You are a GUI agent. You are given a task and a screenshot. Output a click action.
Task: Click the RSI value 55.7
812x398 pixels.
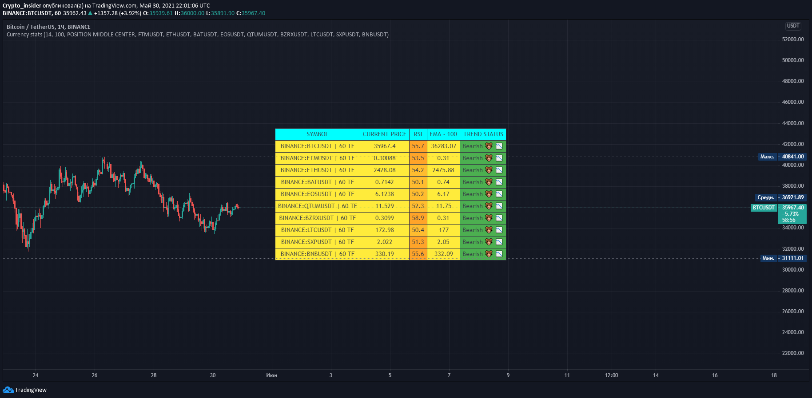[418, 146]
